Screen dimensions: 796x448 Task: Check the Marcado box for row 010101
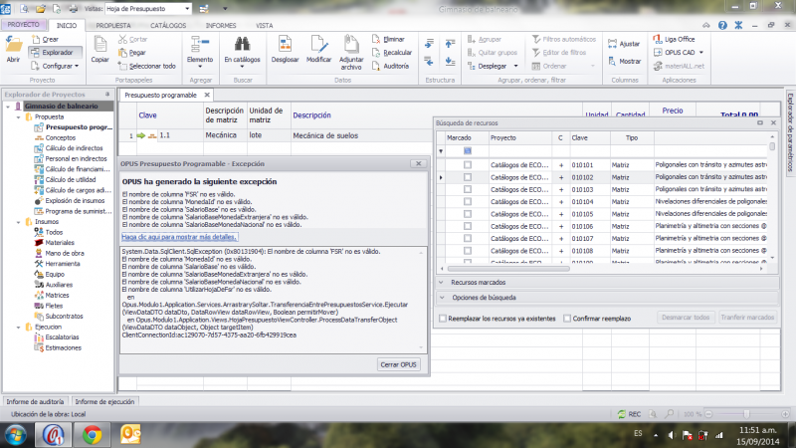click(x=468, y=164)
